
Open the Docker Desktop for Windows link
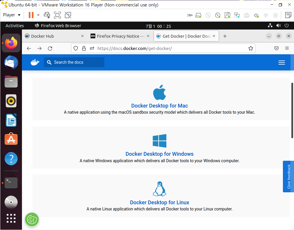coord(160,154)
